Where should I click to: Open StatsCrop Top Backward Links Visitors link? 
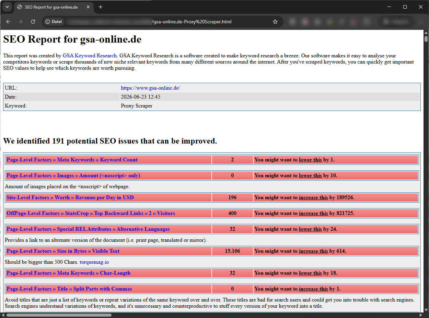point(91,213)
